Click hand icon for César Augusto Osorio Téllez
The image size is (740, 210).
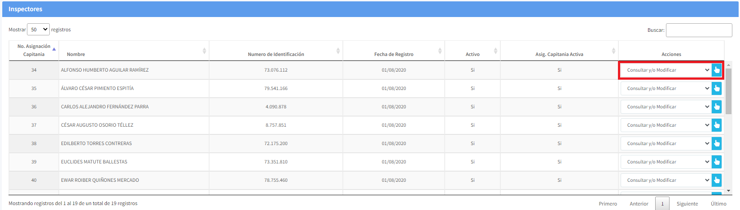(x=717, y=125)
